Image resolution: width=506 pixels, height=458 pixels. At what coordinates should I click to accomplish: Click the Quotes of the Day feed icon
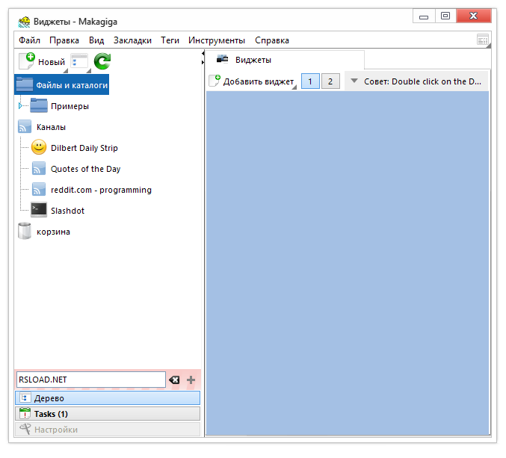click(x=39, y=168)
